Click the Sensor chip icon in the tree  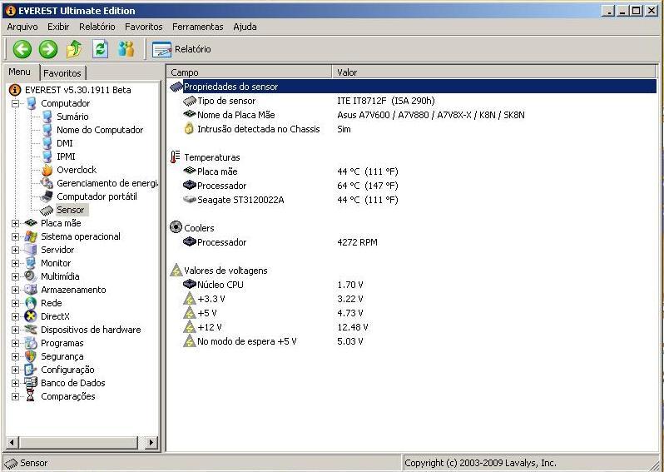pos(47,210)
